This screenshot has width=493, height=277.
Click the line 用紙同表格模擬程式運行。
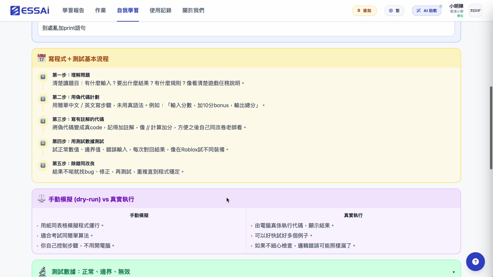tap(72, 225)
